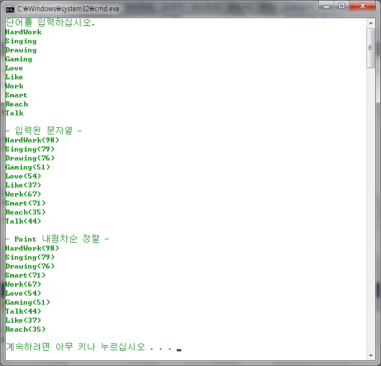Click the input word 'Gaming' without a score

pyautogui.click(x=19, y=59)
